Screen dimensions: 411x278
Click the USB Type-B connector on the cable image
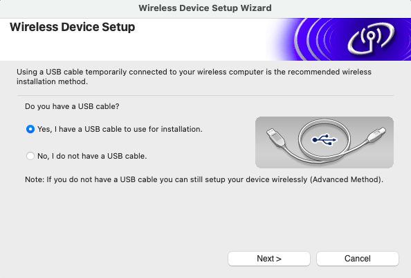[x=376, y=134]
